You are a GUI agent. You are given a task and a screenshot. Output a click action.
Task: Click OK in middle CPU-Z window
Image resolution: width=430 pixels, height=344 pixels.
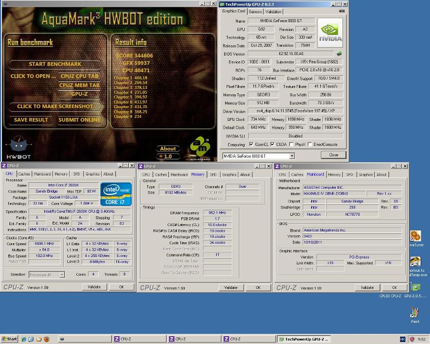258,287
